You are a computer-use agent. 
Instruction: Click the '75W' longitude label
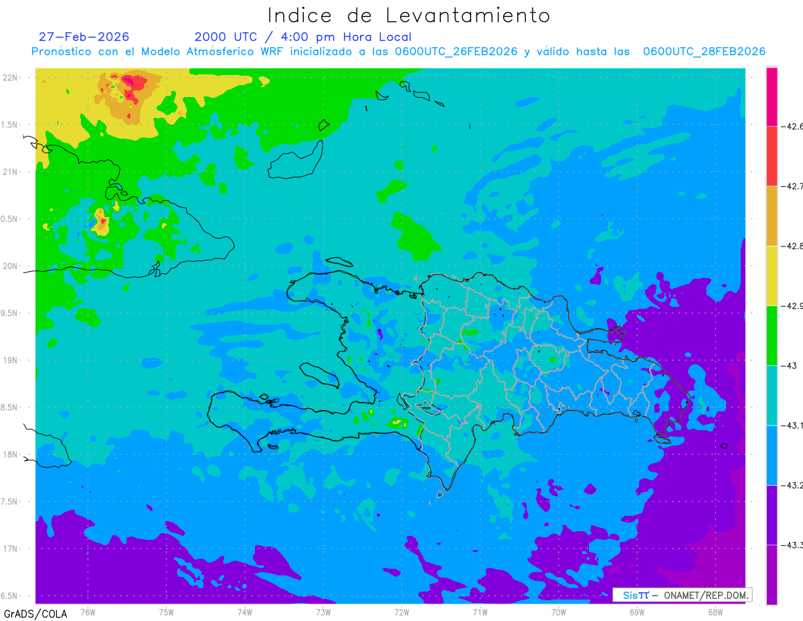[167, 612]
